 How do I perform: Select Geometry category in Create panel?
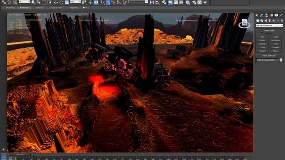[x=257, y=21]
